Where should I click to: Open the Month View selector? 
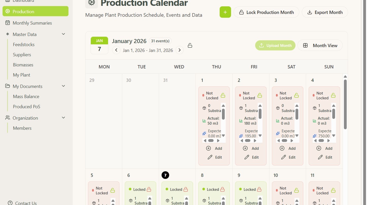point(320,46)
